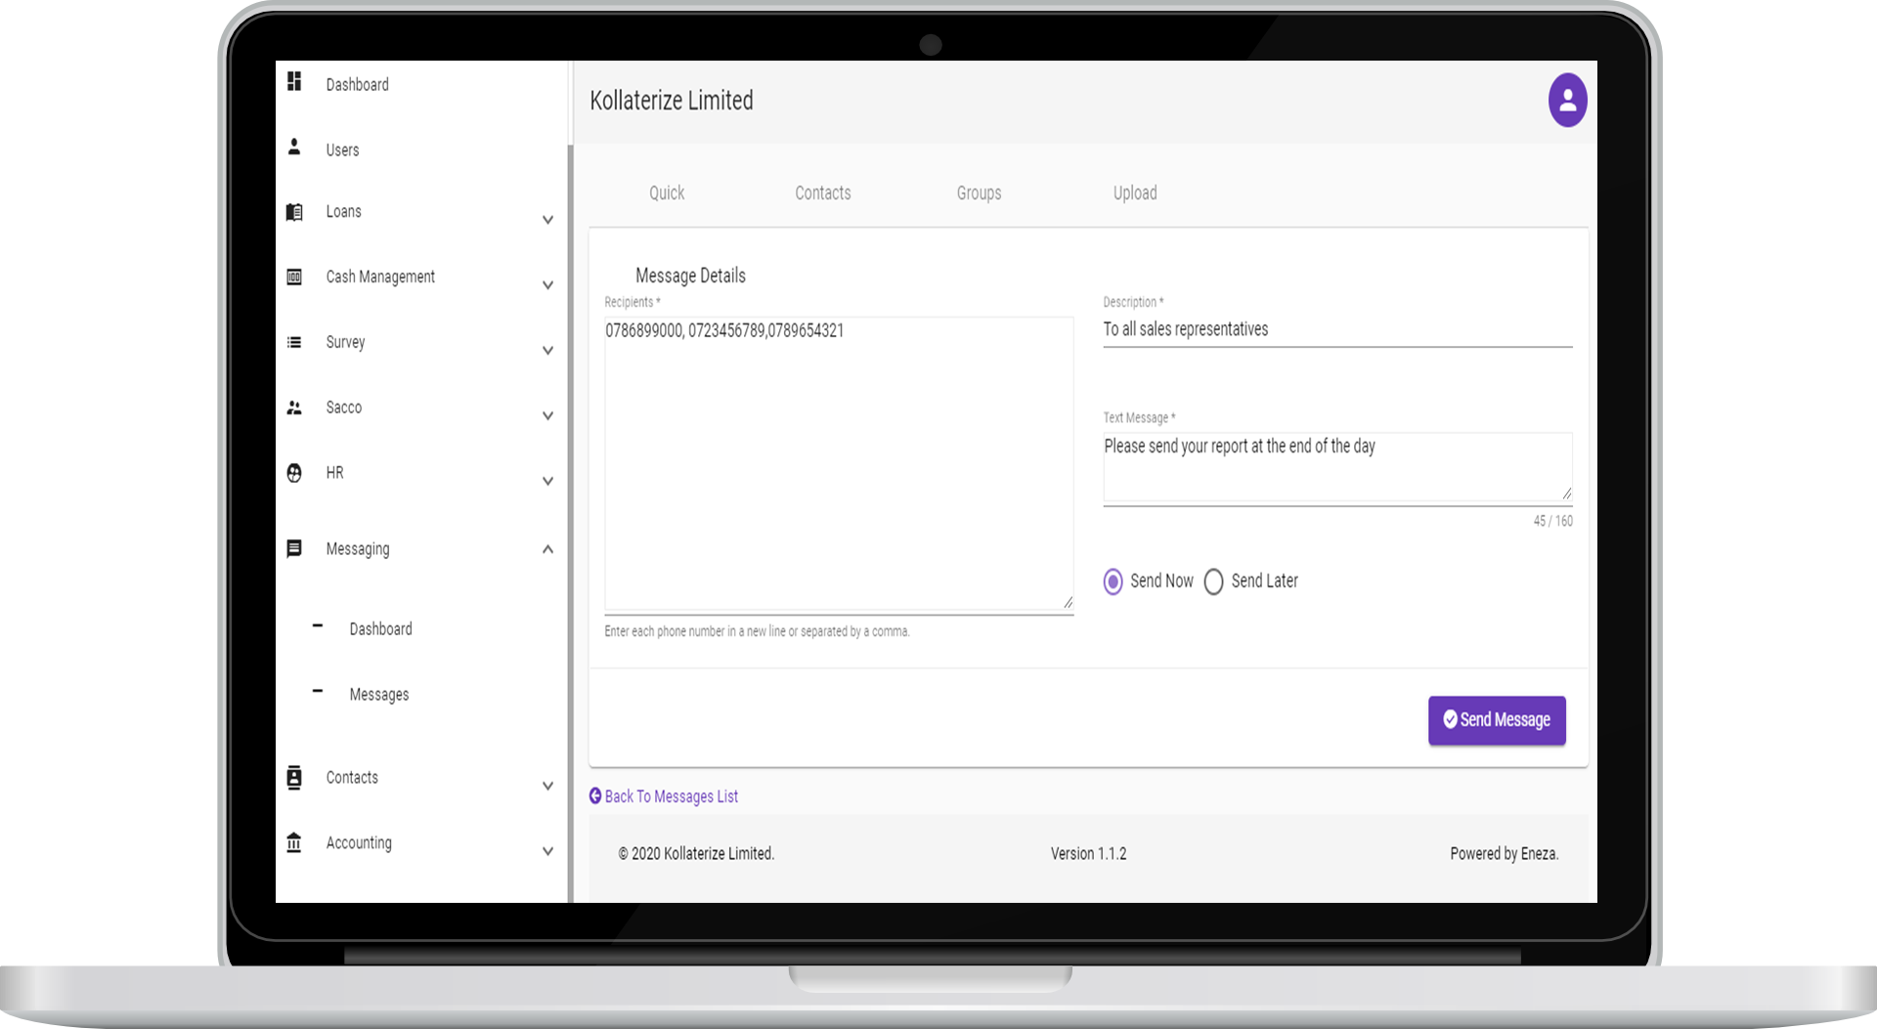The width and height of the screenshot is (1877, 1029).
Task: Switch to the Contacts tab
Action: (823, 193)
